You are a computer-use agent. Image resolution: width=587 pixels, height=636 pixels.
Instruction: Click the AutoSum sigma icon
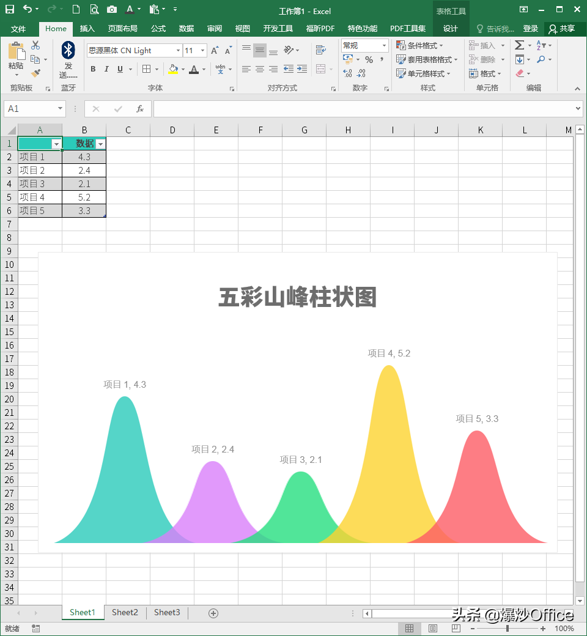tap(519, 45)
